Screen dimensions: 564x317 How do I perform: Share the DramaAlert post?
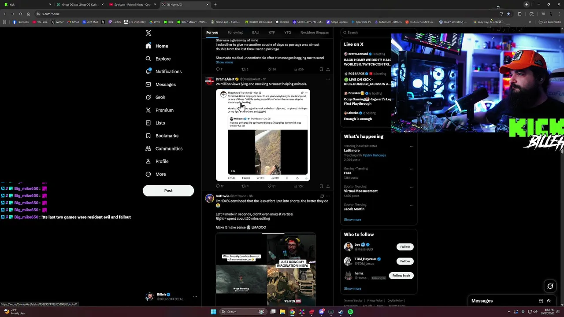pyautogui.click(x=327, y=186)
